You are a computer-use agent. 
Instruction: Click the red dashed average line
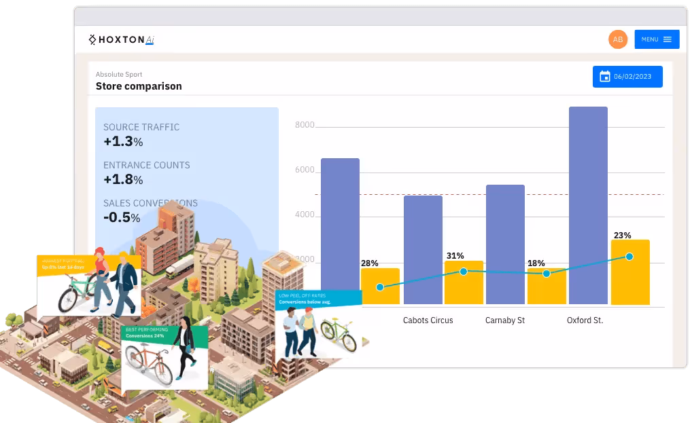point(490,194)
